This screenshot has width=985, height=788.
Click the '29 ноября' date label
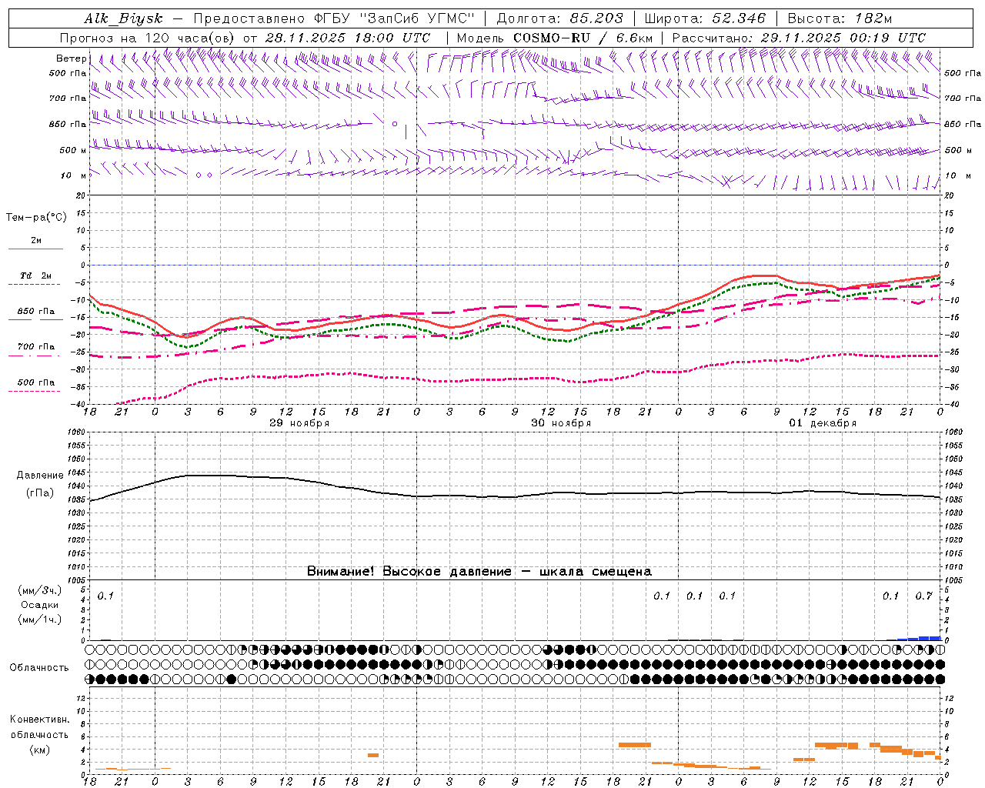(x=299, y=423)
